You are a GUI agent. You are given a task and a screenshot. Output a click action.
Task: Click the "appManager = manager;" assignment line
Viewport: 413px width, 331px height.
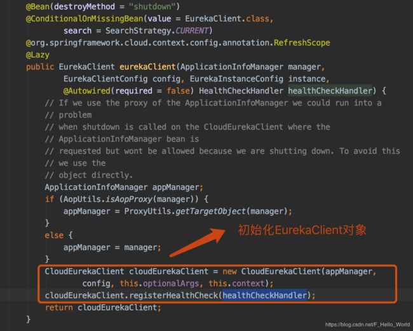pyautogui.click(x=112, y=248)
